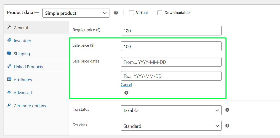Image resolution: width=280 pixels, height=138 pixels.
Task: Open the Tax status Taxable dropdown
Action: pos(171,110)
